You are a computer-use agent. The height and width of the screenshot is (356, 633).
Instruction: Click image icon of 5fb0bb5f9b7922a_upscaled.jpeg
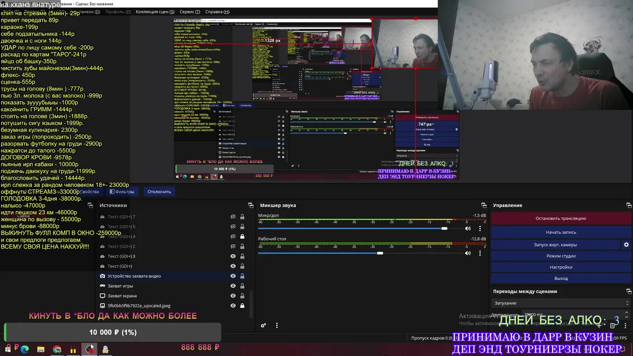click(102, 306)
